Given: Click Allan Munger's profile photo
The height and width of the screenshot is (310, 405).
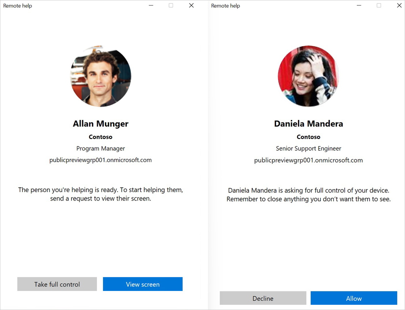Looking at the screenshot, I should 101,76.
